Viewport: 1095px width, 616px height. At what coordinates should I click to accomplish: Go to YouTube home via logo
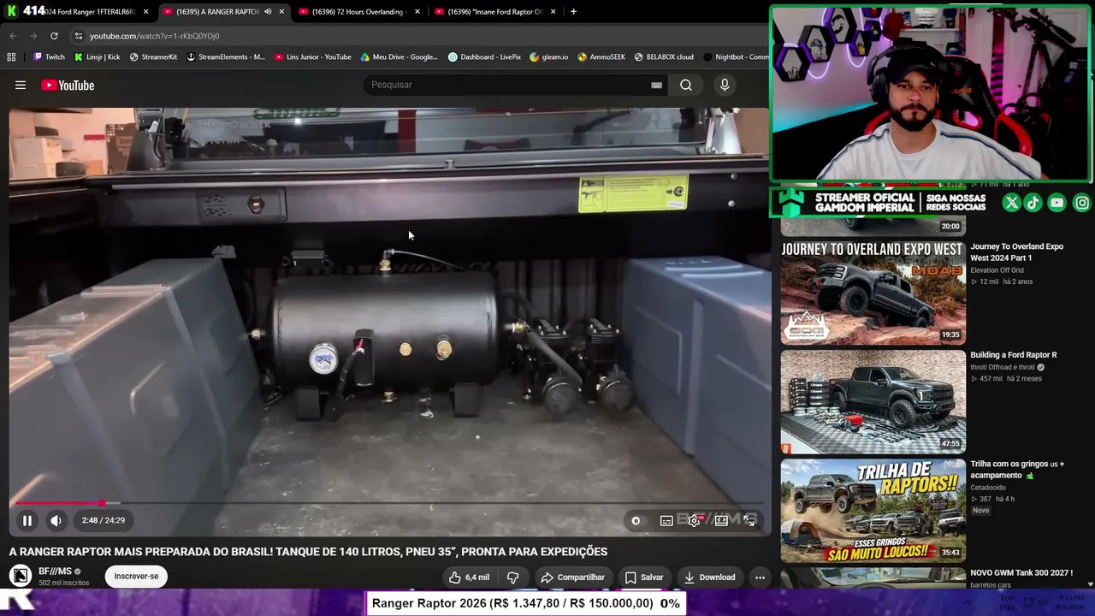point(68,85)
